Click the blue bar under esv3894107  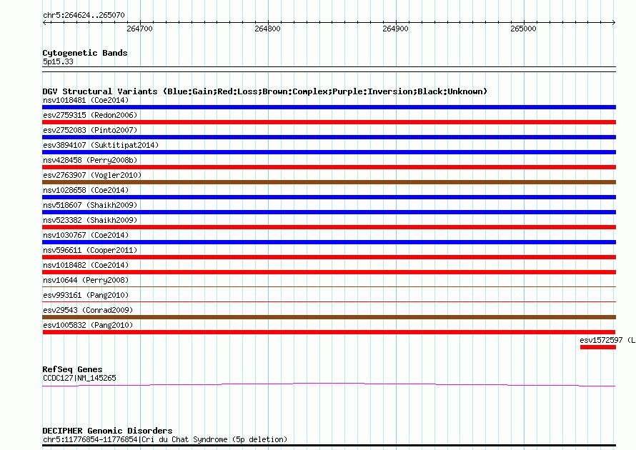[329, 152]
